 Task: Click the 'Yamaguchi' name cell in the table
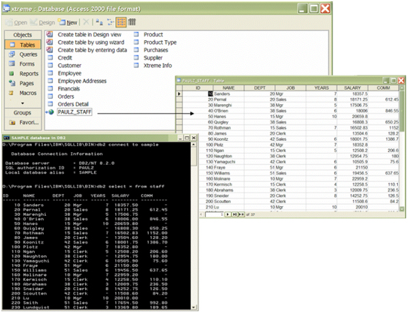click(229, 162)
